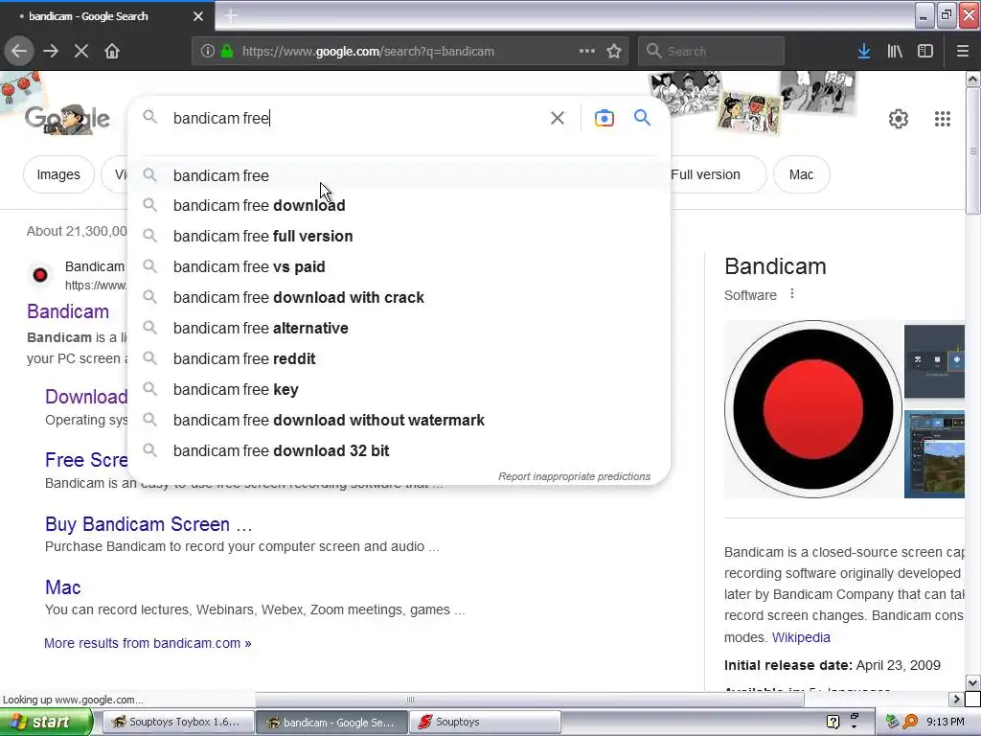Click the green padlock security icon
This screenshot has height=736, width=981.
227,52
